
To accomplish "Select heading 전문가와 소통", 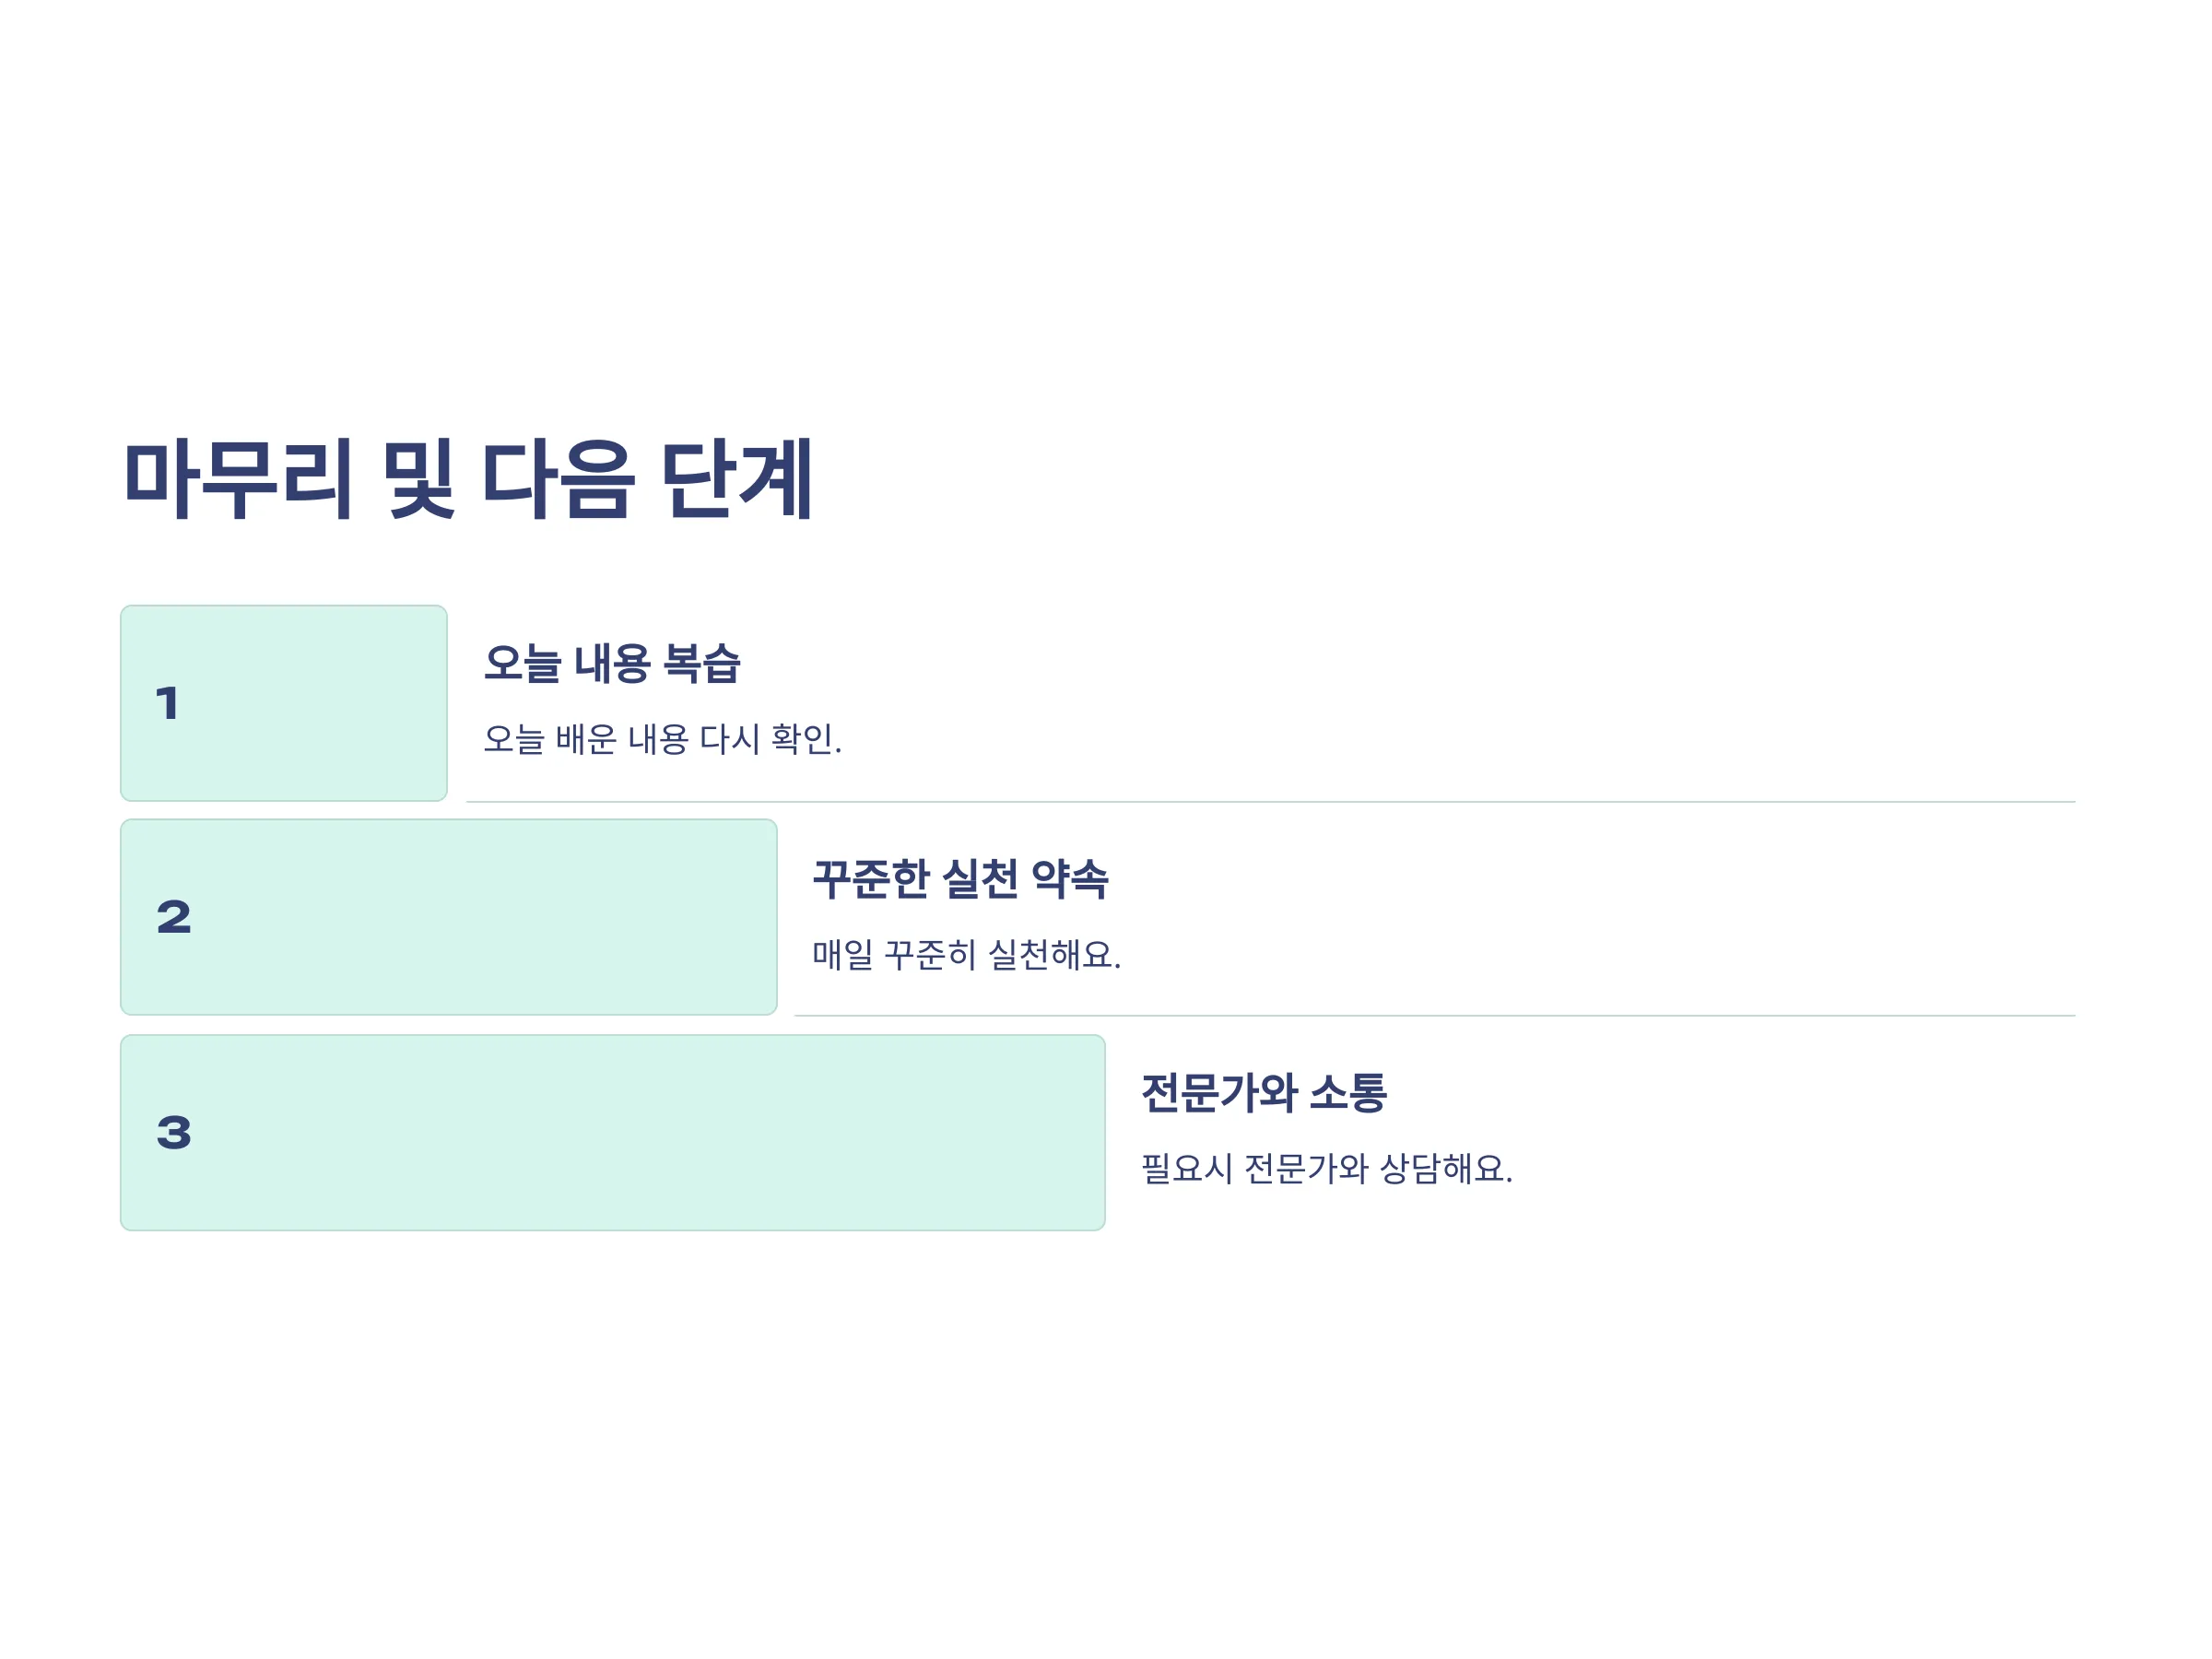I will (1264, 1092).
